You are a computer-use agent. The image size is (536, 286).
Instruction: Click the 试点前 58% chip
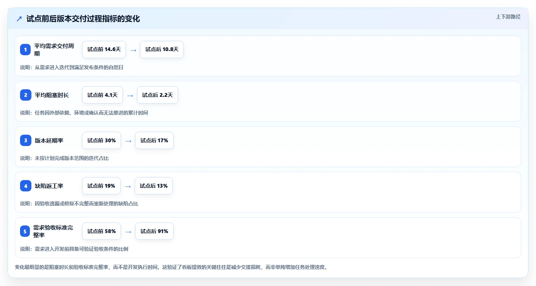pyautogui.click(x=101, y=231)
